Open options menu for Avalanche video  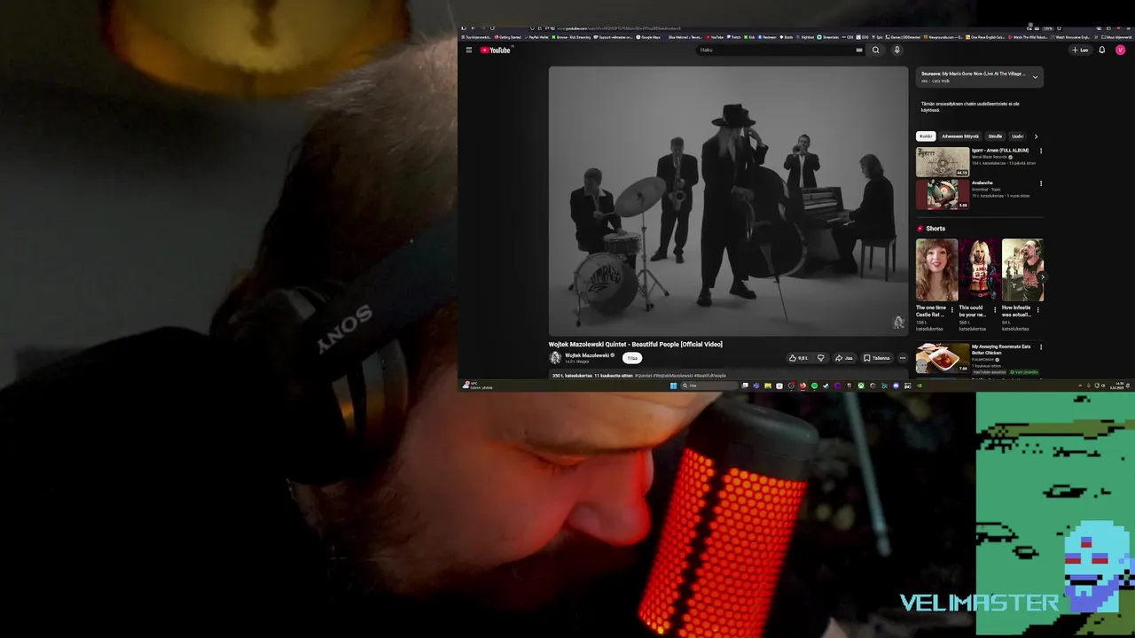point(1041,183)
